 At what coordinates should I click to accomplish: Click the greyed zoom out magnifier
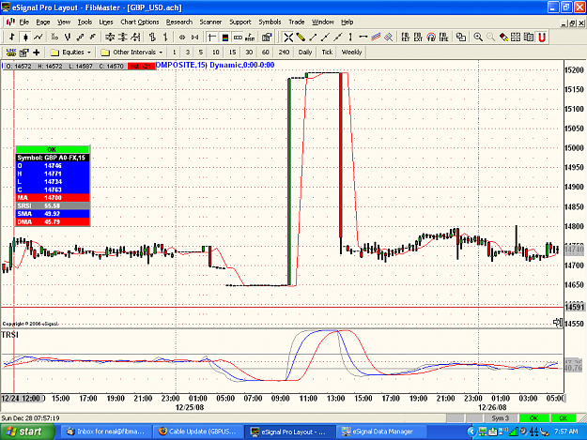[x=490, y=37]
